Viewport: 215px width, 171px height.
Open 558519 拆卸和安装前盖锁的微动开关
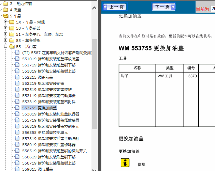pos(55,151)
